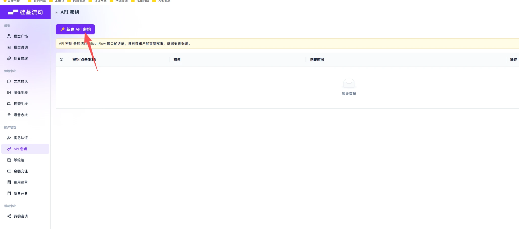This screenshot has width=519, height=229.
Task: Click the 实名认证 user icon
Action: pyautogui.click(x=9, y=138)
